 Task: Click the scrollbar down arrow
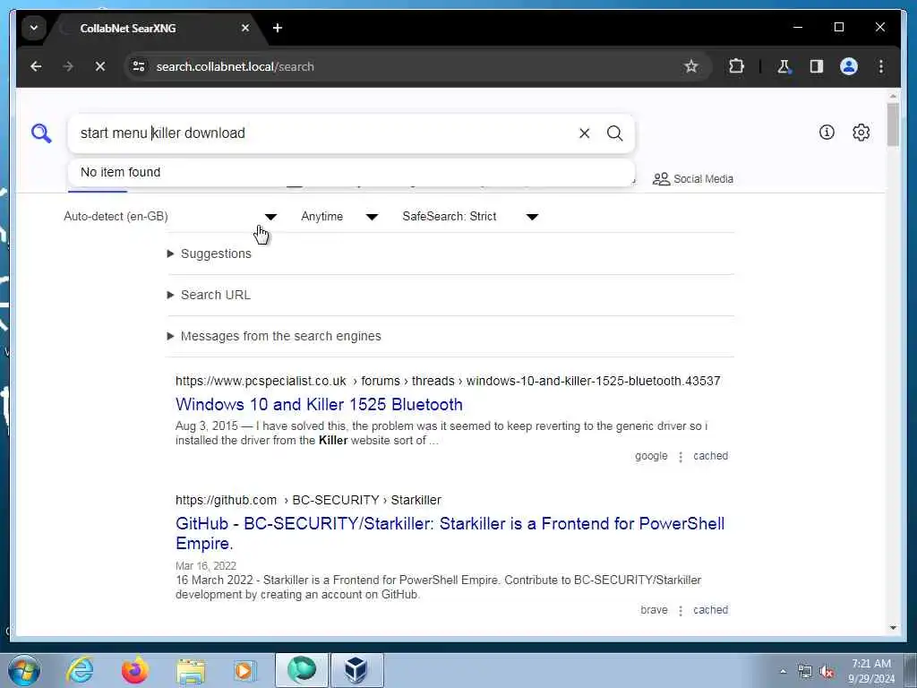[x=893, y=628]
